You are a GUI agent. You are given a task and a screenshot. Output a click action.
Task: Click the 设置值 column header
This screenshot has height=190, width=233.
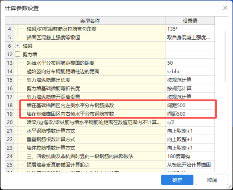(x=190, y=20)
